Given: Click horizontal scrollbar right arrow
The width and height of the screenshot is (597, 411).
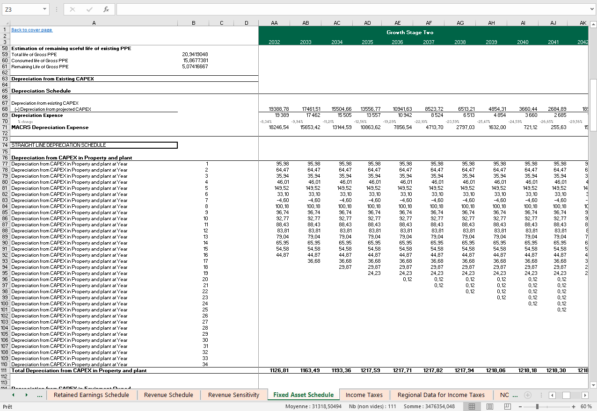Looking at the screenshot, I should (x=585, y=396).
